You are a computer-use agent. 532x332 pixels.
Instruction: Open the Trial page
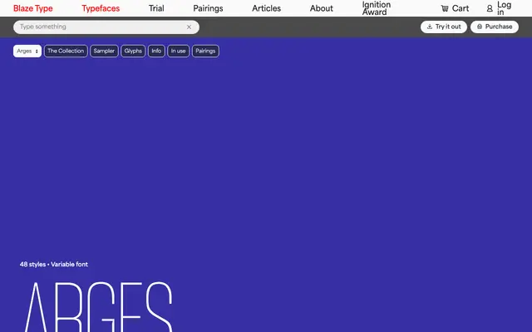coord(156,8)
